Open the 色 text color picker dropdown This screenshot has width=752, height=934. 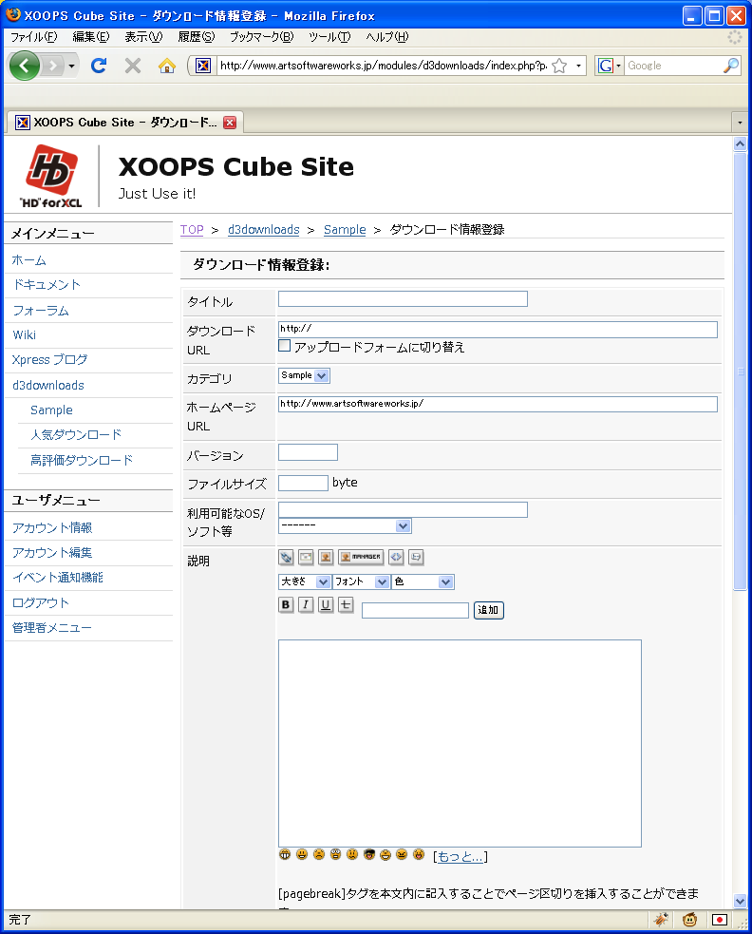pos(423,581)
